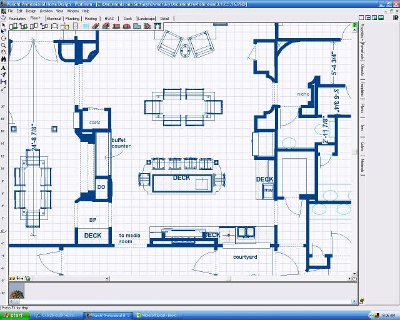
Task: Click the Windows start button
Action: (x=15, y=316)
